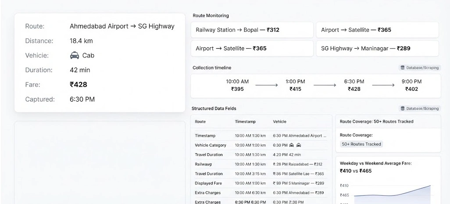Click database icon in badge beside Collection timeline
Viewport: 450px width, 204px height.
(403, 68)
